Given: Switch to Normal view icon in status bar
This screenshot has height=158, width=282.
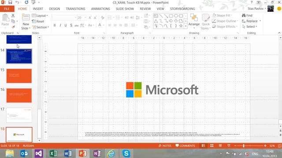Looking at the screenshot, I should (204, 146).
